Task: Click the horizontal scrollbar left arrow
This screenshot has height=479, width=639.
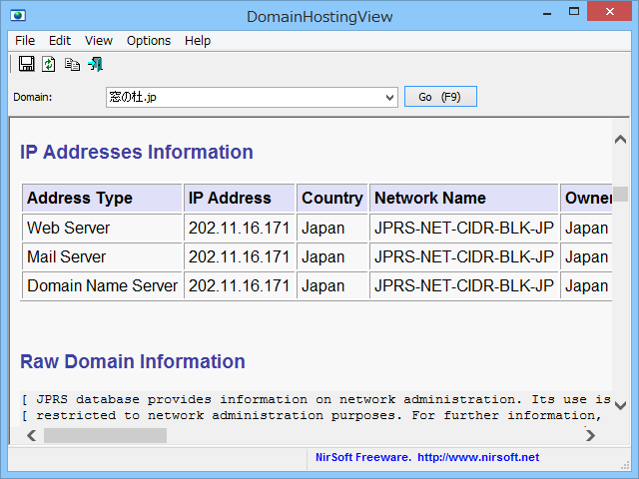Action: (x=31, y=436)
